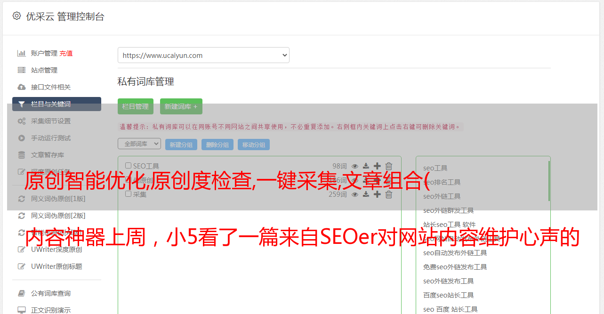Click the server icon for 站点管理
The height and width of the screenshot is (314, 604).
(x=22, y=70)
